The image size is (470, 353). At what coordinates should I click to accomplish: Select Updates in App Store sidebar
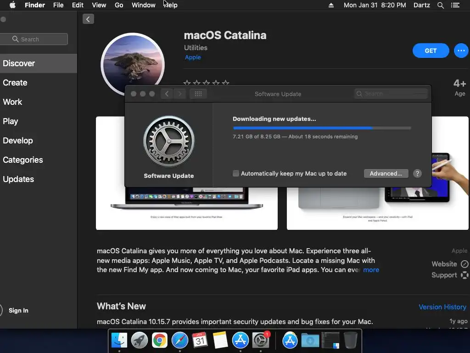click(39, 179)
